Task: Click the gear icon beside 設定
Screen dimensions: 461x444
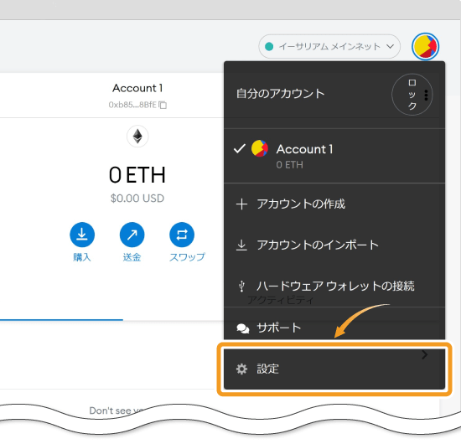Action: tap(241, 369)
